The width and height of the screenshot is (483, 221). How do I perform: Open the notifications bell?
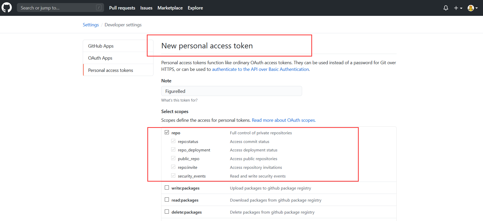[446, 8]
